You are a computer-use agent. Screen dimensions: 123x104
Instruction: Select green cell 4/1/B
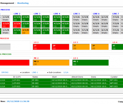point(65,31)
